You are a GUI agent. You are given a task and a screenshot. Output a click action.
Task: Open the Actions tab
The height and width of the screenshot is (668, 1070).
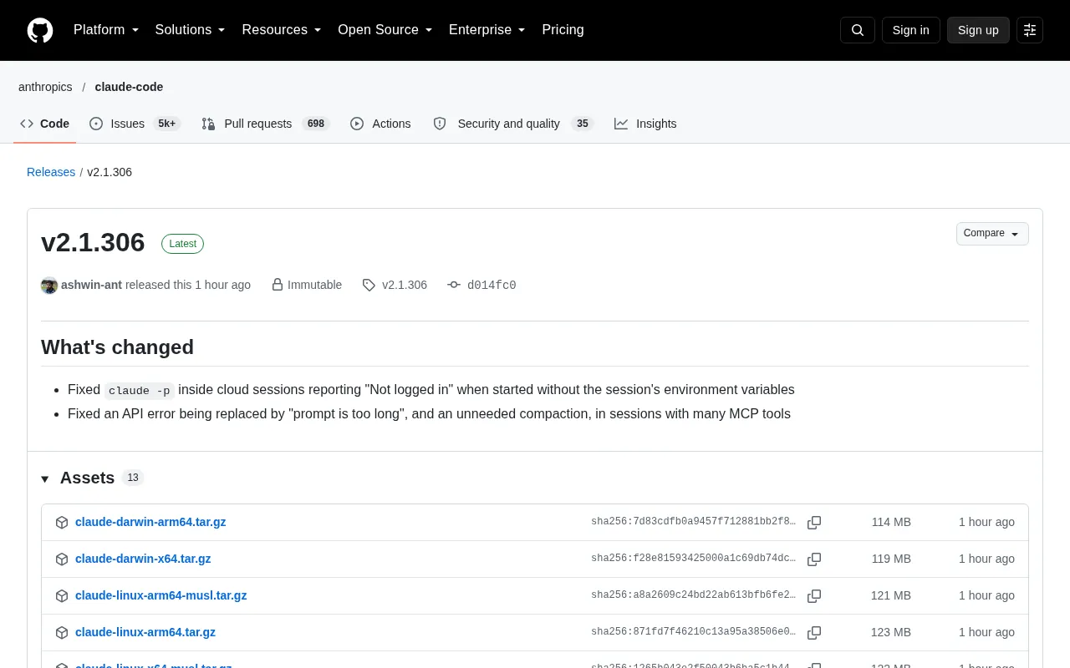[380, 124]
